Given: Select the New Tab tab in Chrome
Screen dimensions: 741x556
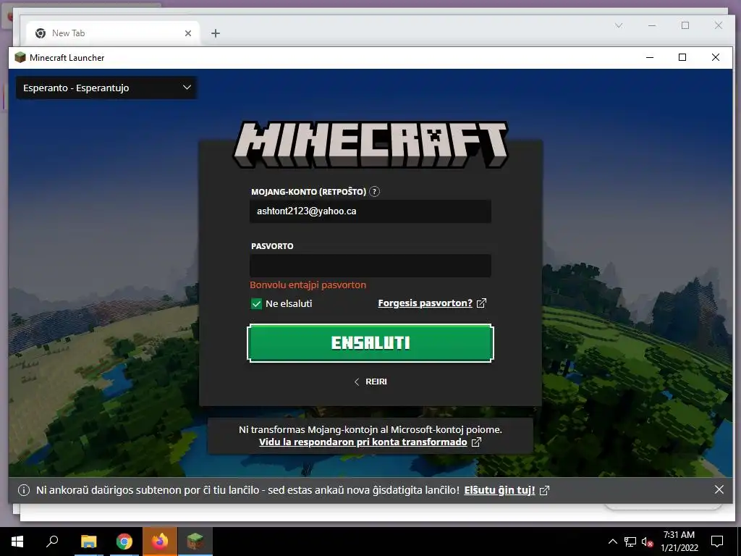Looking at the screenshot, I should click(x=114, y=33).
